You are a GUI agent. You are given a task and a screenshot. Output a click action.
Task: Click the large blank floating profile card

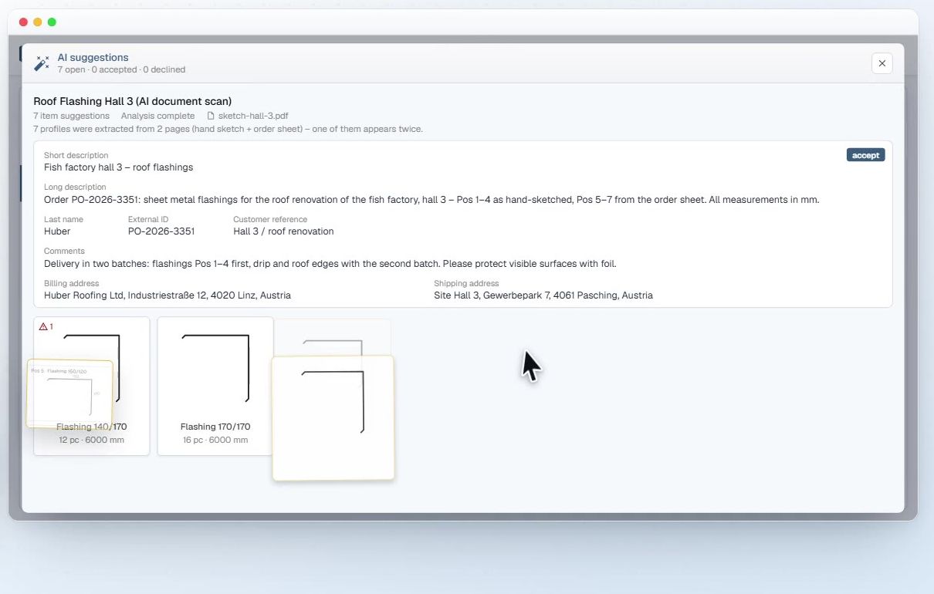tap(333, 417)
